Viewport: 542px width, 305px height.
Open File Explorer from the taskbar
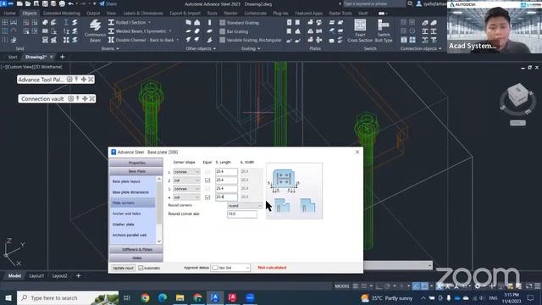180,297
